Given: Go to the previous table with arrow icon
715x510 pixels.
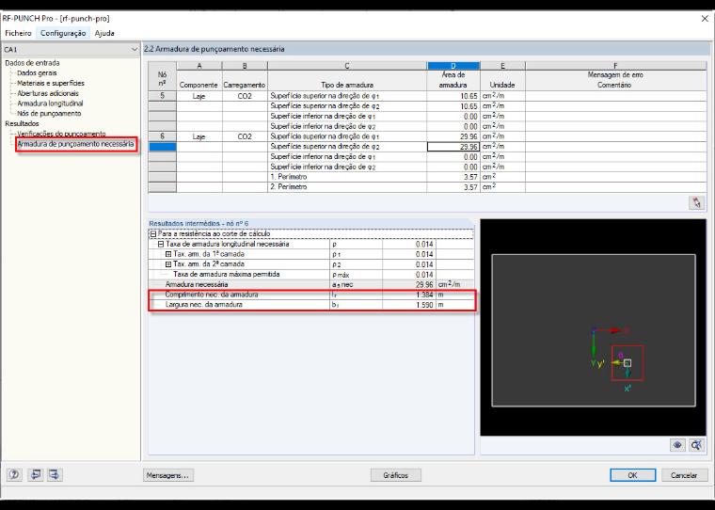Looking at the screenshot, I should click(35, 475).
